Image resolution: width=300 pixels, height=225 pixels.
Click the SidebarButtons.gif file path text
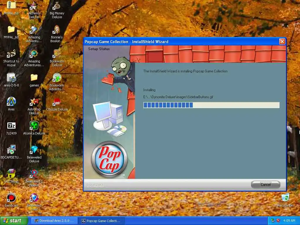point(178,97)
